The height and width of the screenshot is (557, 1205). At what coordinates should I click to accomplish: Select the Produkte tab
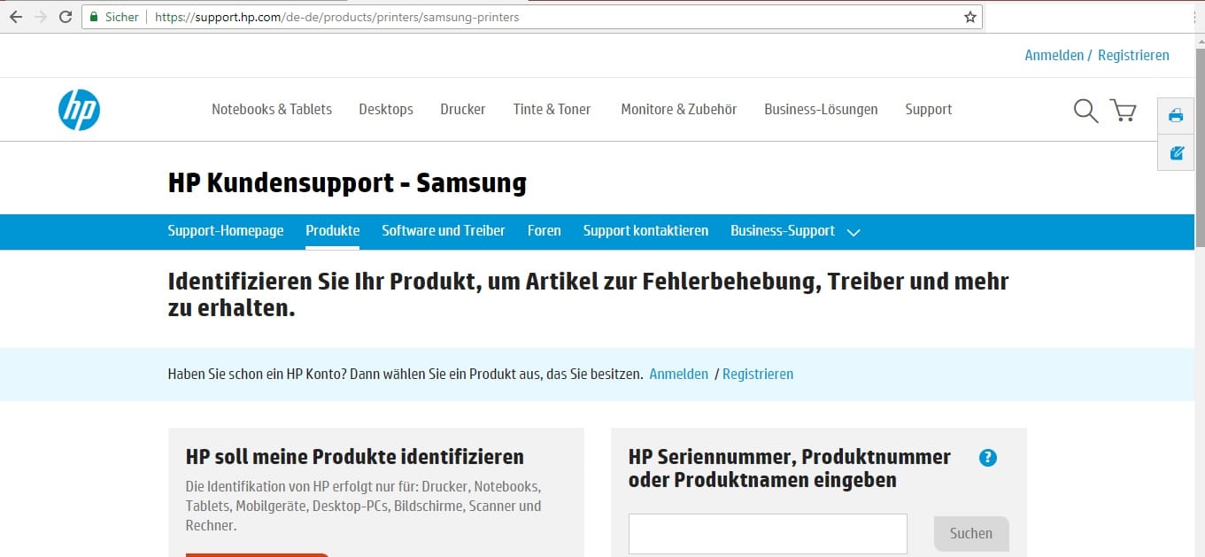pos(333,230)
